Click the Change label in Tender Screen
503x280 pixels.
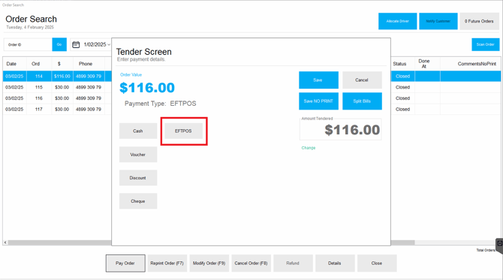tap(309, 148)
